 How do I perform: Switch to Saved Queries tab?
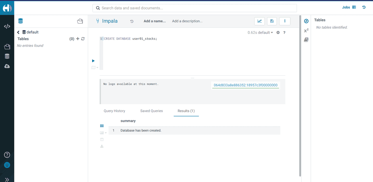click(151, 111)
